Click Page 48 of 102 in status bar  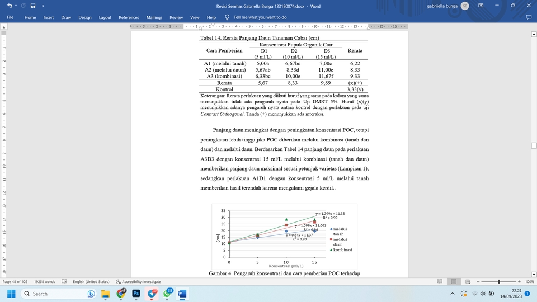[x=15, y=282]
